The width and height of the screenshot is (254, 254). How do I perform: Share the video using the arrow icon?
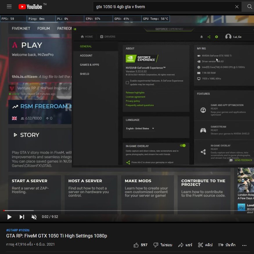coord(181,245)
